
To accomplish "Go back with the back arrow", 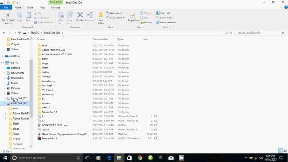I will (4, 33).
